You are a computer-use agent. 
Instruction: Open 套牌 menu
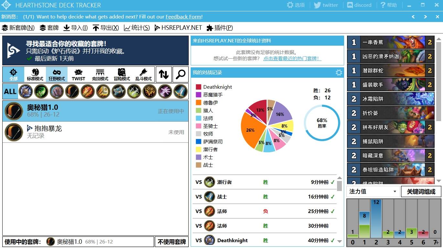coord(49,28)
